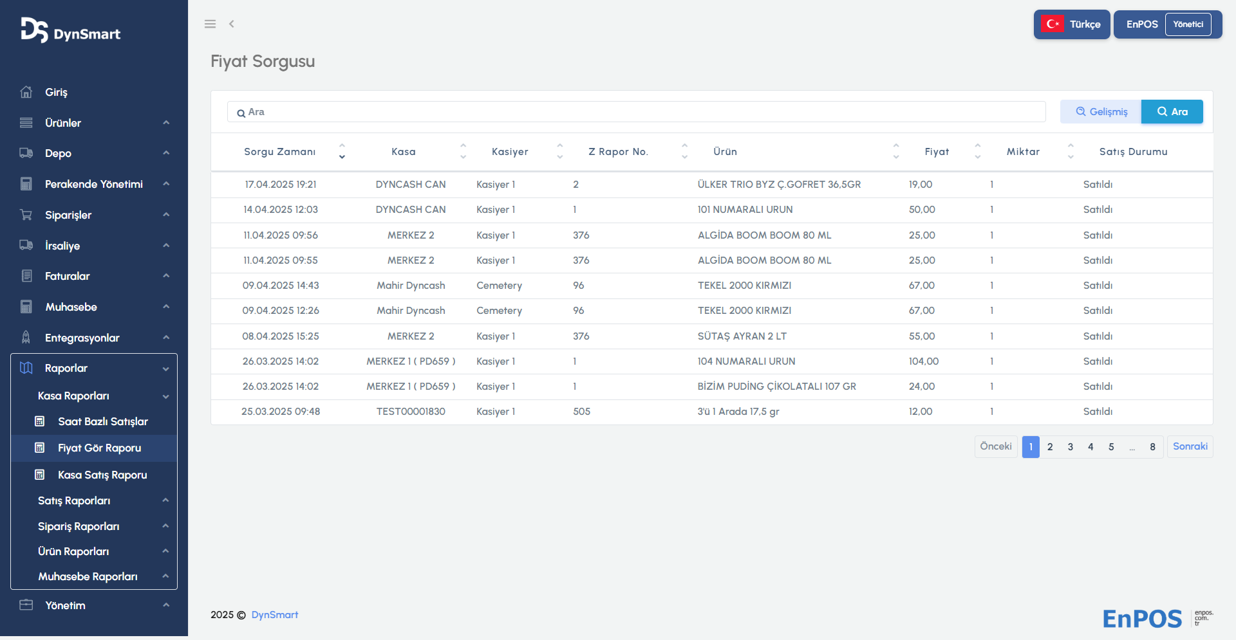Open Saat Bazlı Satışlar report
The height and width of the screenshot is (640, 1236).
[103, 422]
